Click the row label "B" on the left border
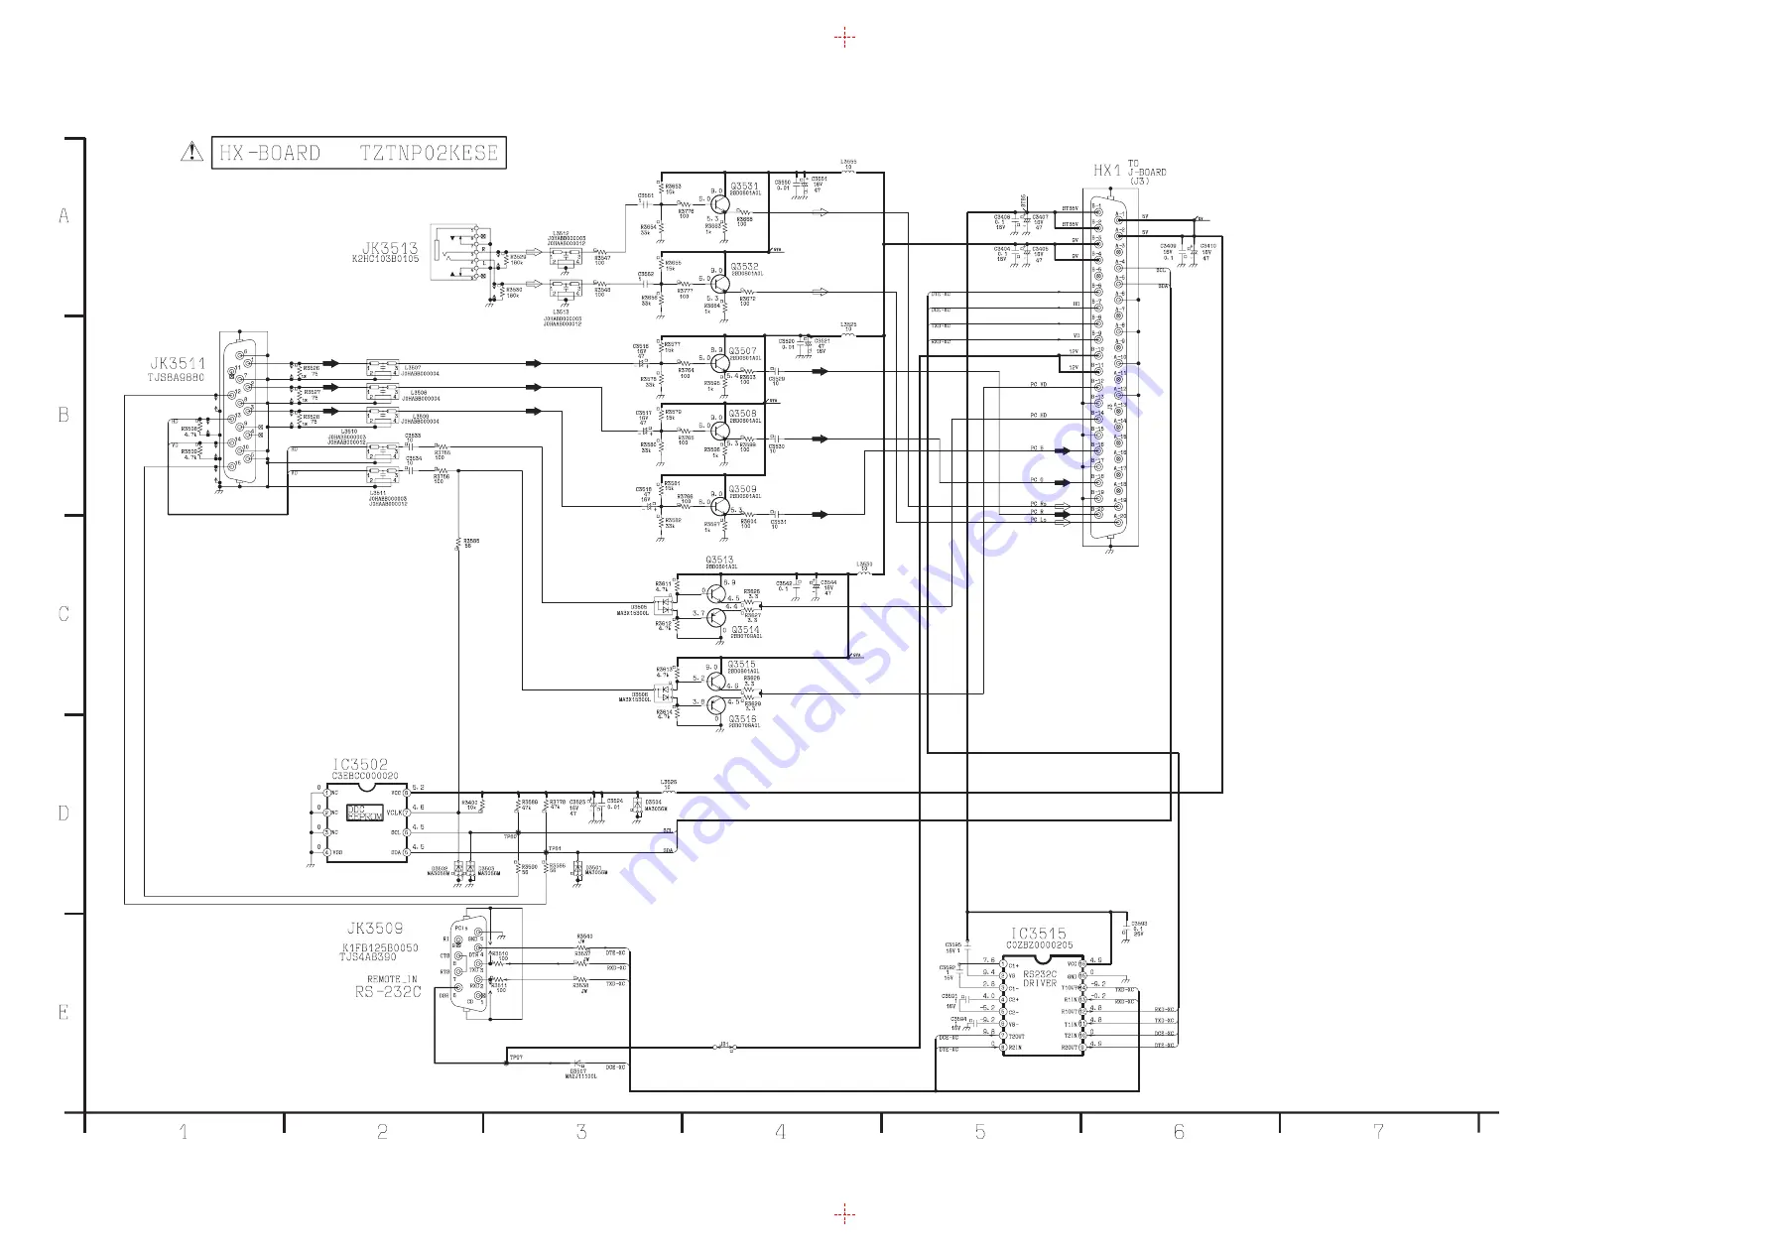The height and width of the screenshot is (1253, 1773). pyautogui.click(x=64, y=415)
